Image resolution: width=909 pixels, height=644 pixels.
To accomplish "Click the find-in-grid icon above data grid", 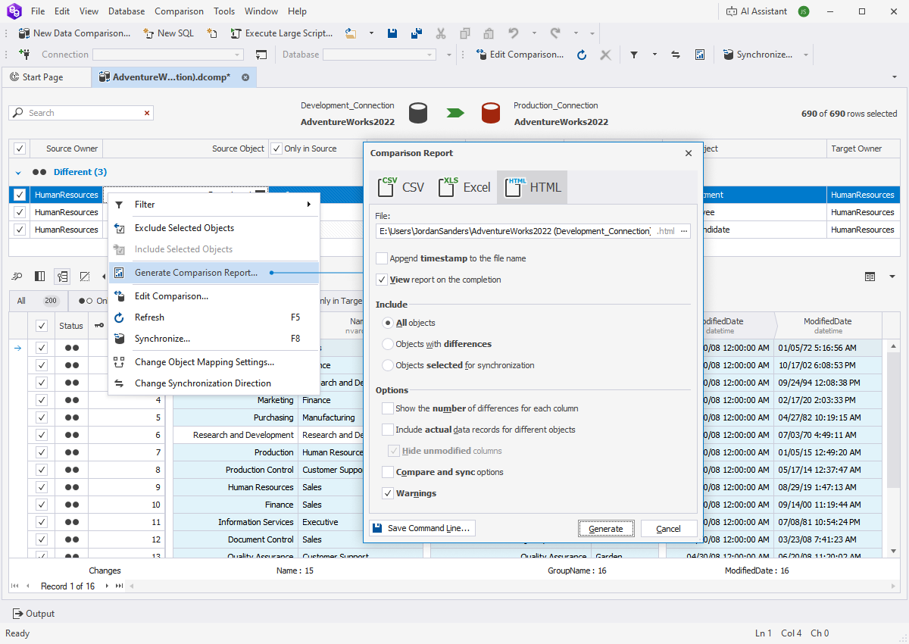I will tap(17, 277).
